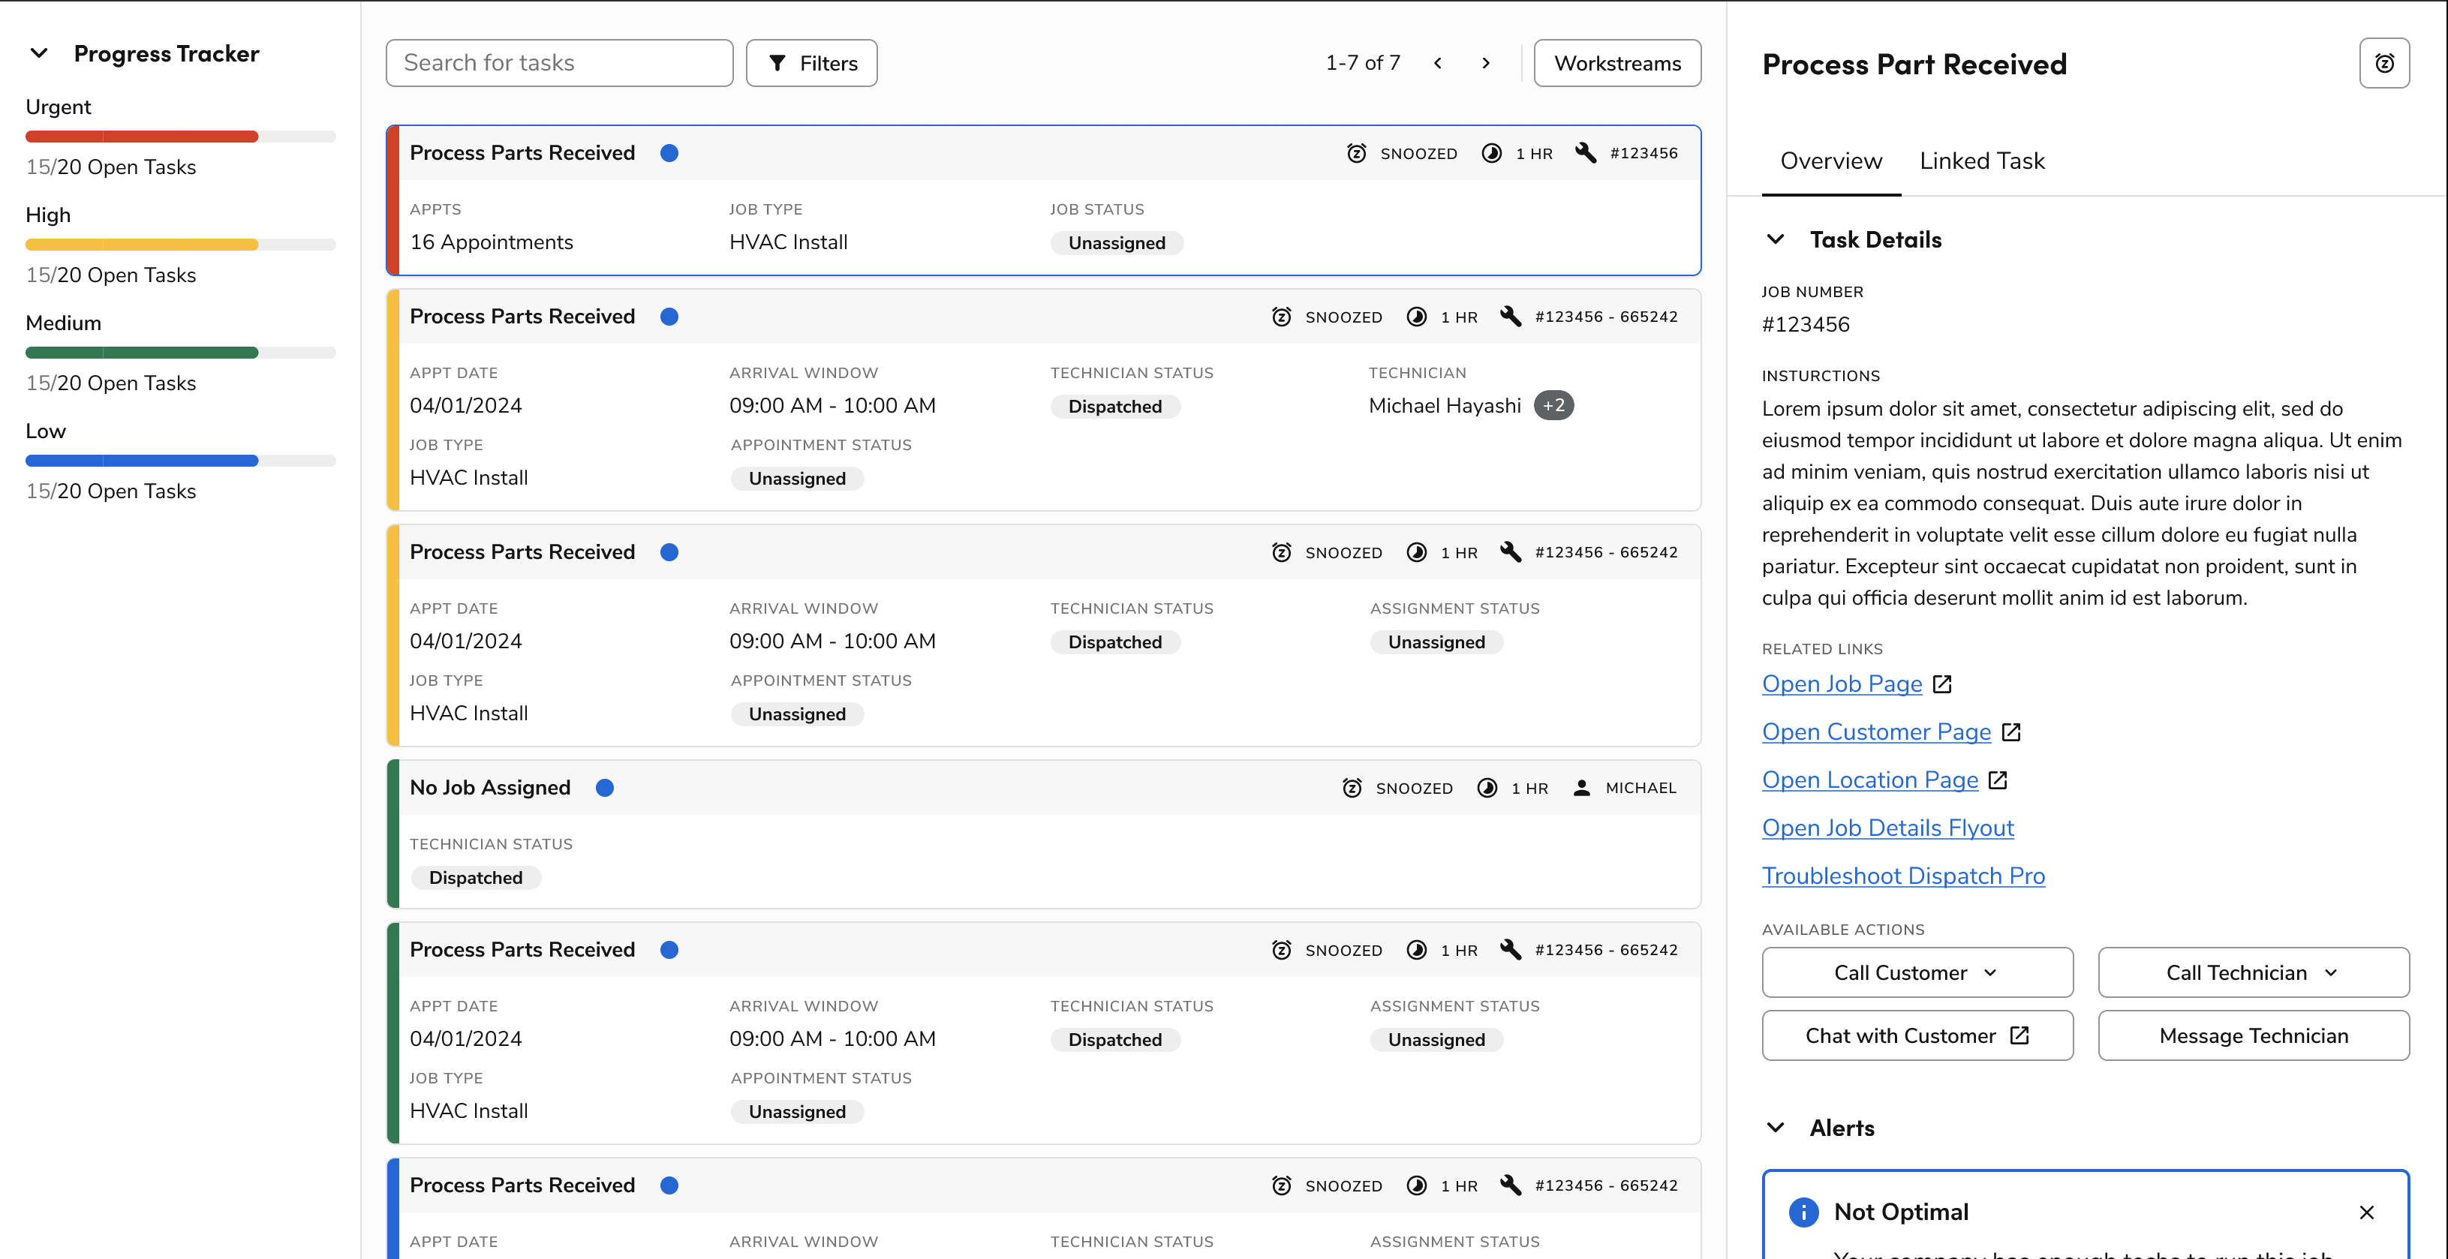Screen dimensions: 2448x1259
Task: Click the external link icon beside Open Job Page
Action: (1942, 684)
